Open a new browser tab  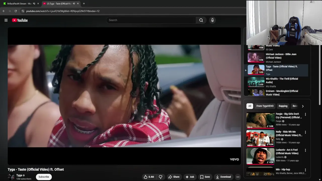(x=84, y=4)
